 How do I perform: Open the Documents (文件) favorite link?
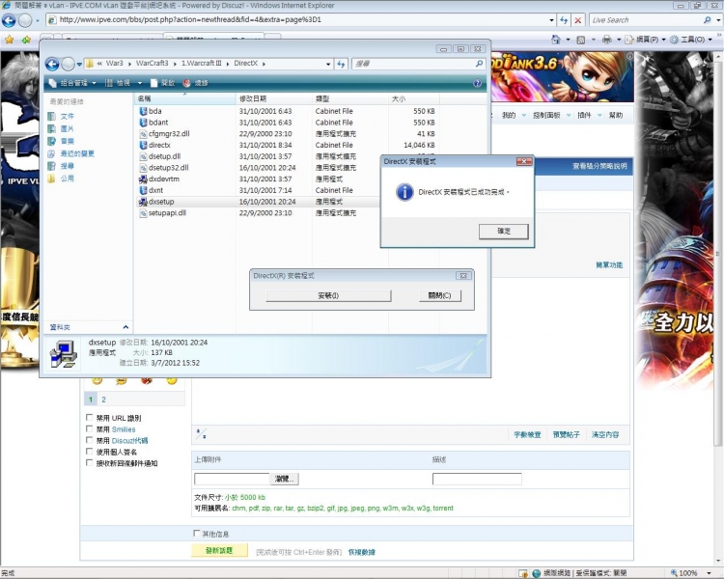point(67,116)
